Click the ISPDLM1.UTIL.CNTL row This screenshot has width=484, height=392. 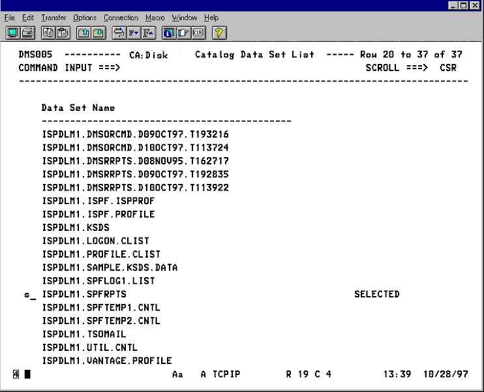90,348
